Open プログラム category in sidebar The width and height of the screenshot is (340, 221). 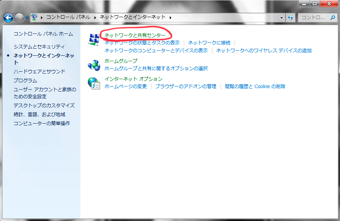(x=25, y=81)
